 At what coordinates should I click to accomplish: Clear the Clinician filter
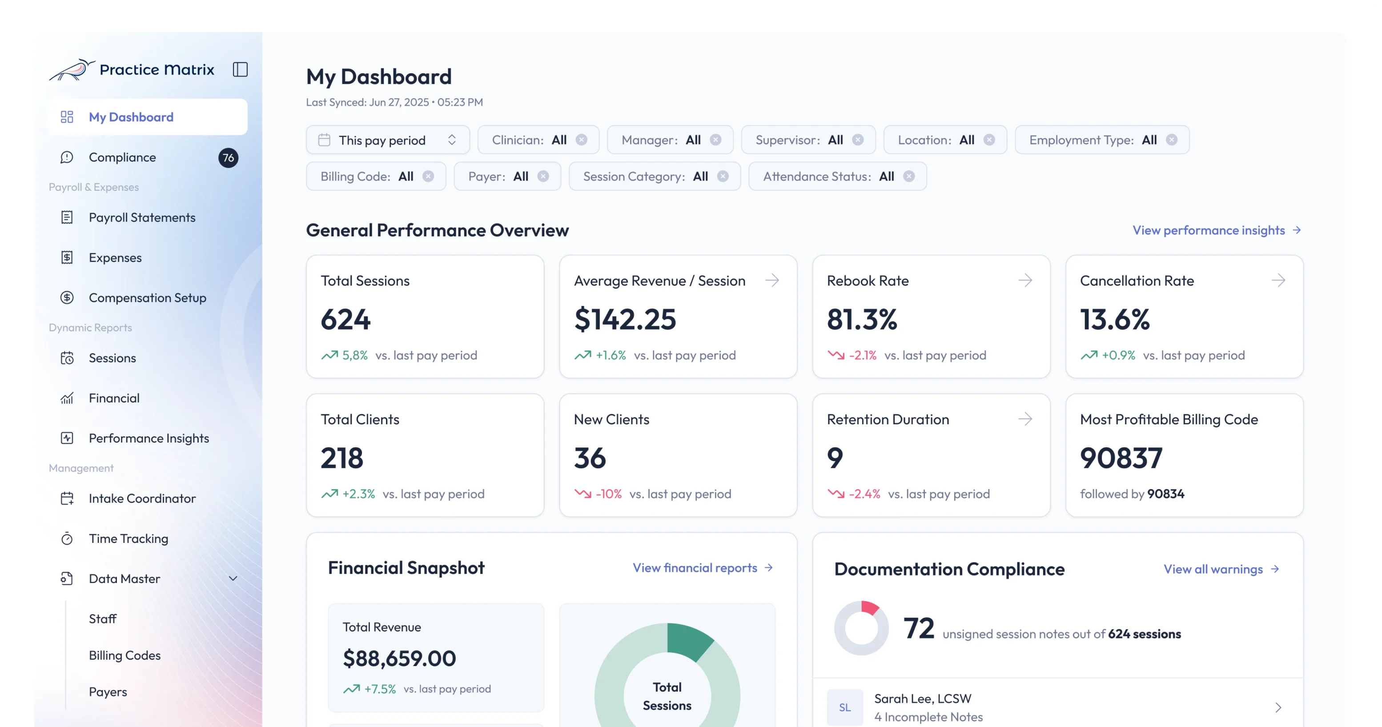click(x=581, y=140)
